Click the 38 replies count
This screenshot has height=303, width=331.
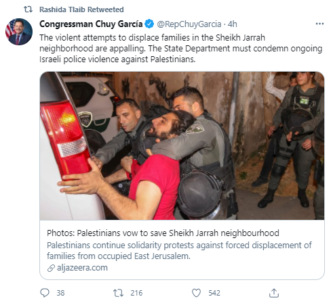pos(60,293)
